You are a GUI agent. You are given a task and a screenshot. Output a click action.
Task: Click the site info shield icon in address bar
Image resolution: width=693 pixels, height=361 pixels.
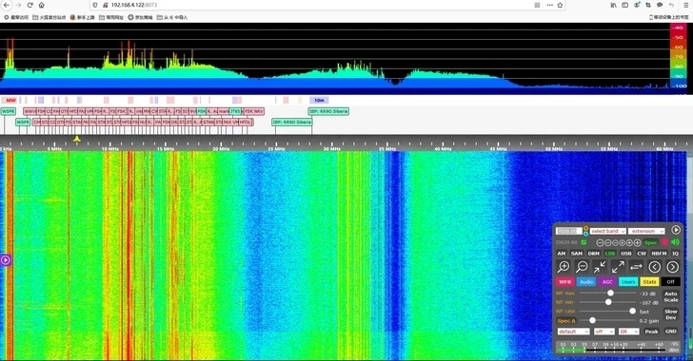click(95, 5)
